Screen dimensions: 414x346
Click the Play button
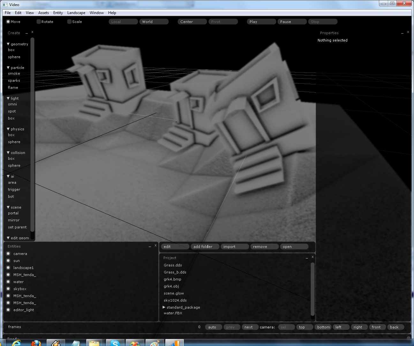[x=261, y=22]
